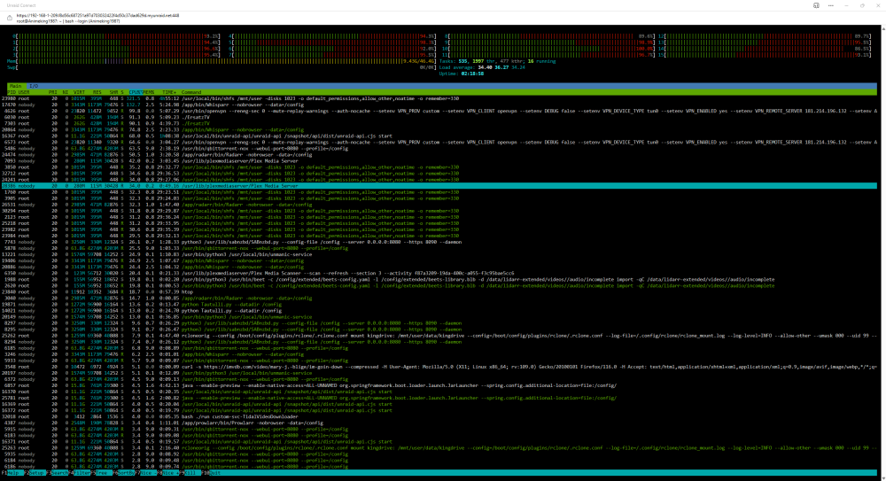Sort by the RES column header
The height and width of the screenshot is (481, 886).
pyautogui.click(x=97, y=92)
